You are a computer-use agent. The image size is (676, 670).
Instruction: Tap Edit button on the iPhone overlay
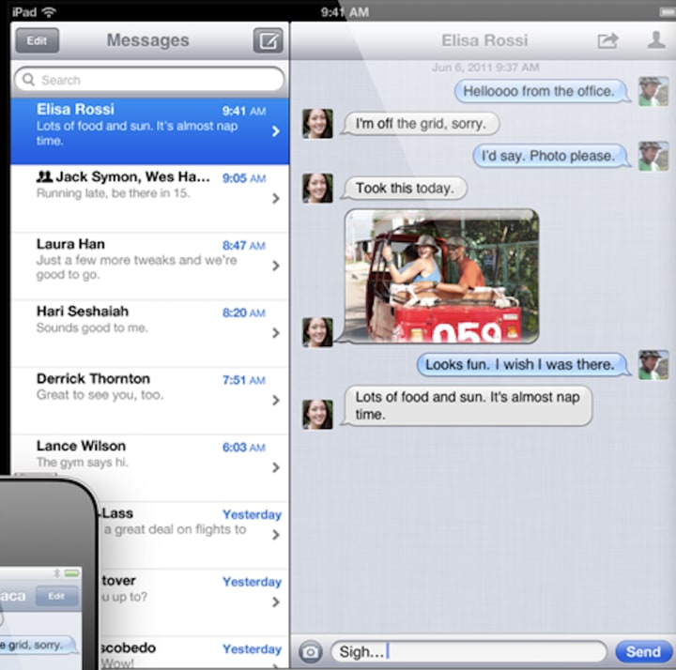pyautogui.click(x=57, y=596)
